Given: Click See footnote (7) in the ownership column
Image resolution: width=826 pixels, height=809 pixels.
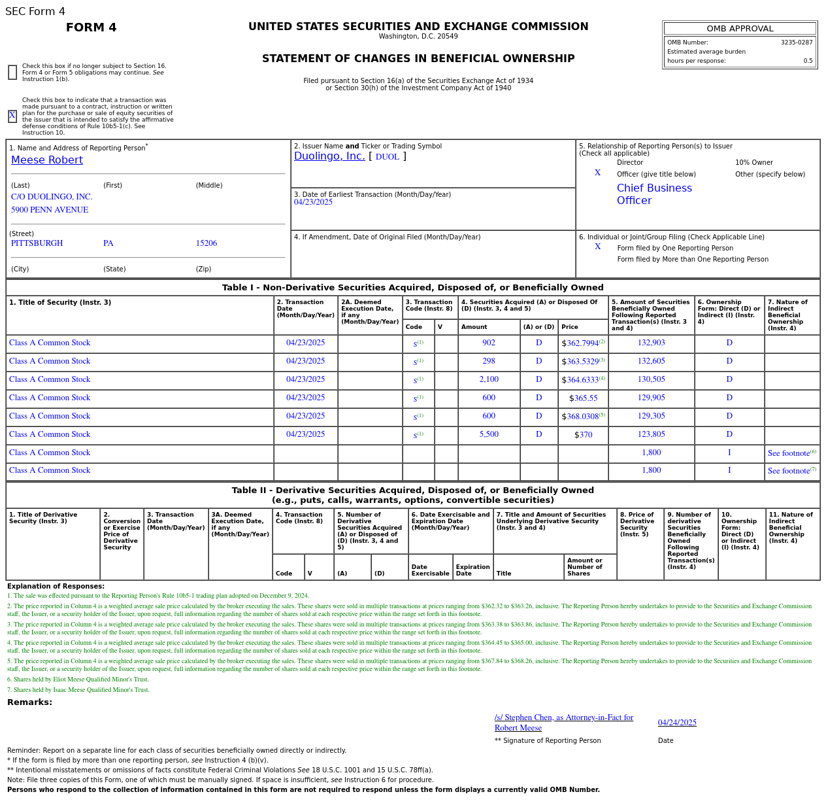Looking at the screenshot, I should [x=792, y=471].
